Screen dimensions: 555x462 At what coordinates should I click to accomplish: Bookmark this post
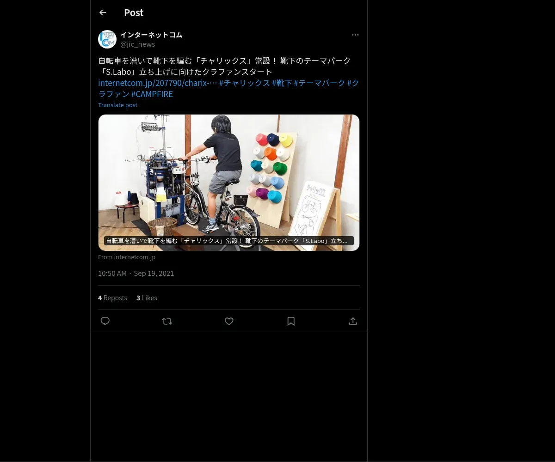[291, 321]
